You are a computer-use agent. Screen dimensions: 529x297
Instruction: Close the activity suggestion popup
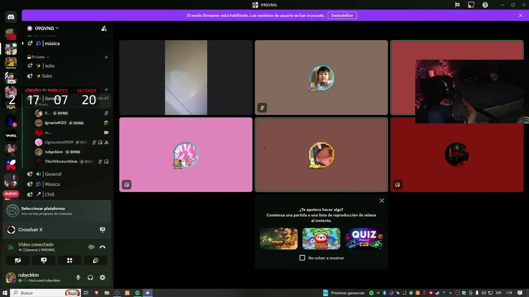pyautogui.click(x=382, y=200)
